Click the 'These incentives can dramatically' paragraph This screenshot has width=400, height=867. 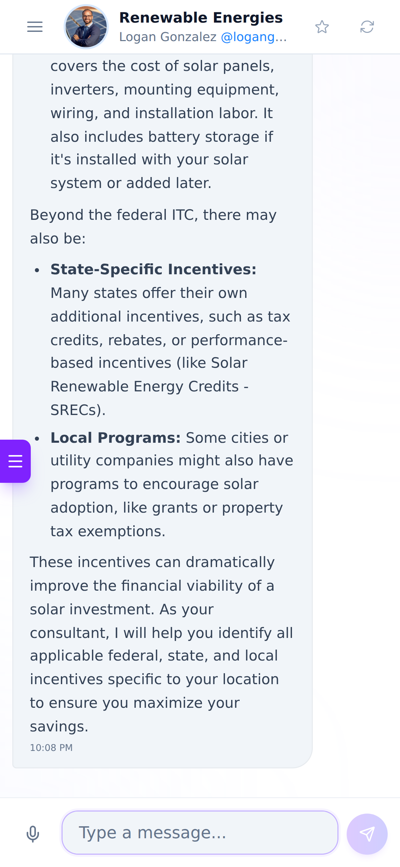161,644
